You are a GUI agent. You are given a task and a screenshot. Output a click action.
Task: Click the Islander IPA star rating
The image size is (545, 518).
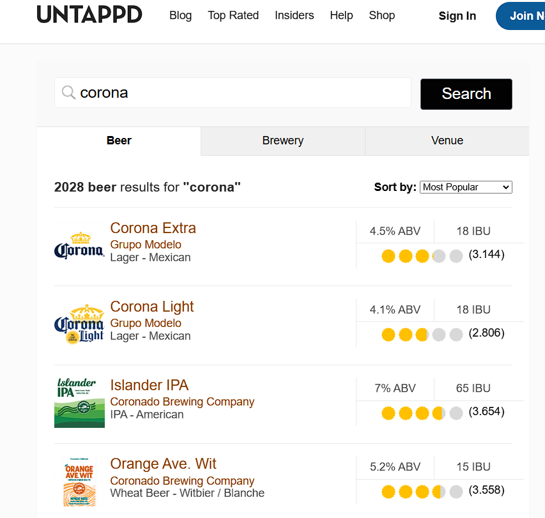[x=422, y=413]
